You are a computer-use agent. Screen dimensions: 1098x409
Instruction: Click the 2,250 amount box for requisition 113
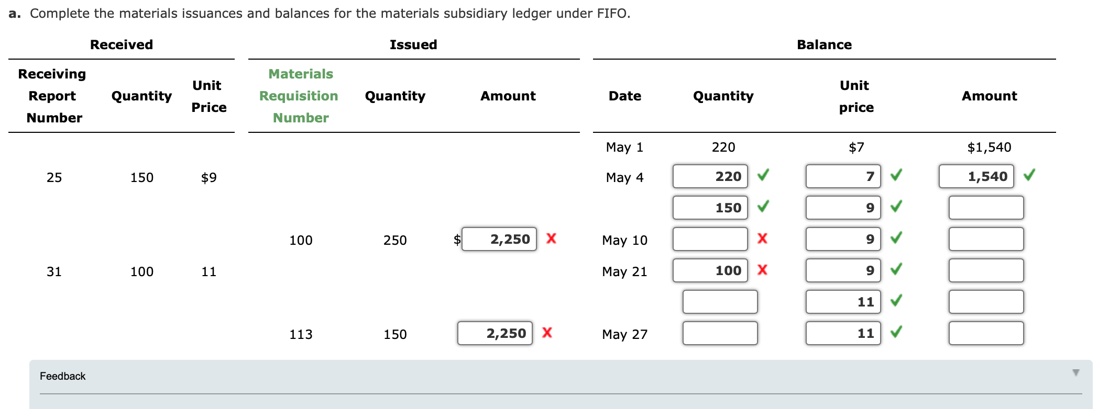tap(495, 332)
